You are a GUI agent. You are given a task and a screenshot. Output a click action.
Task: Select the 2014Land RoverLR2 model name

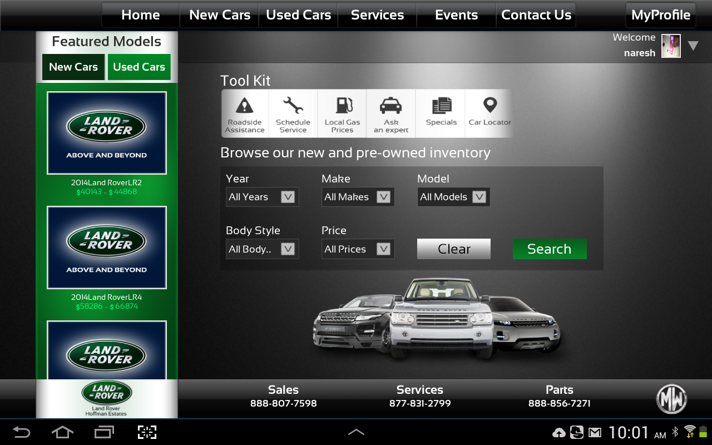tap(106, 182)
